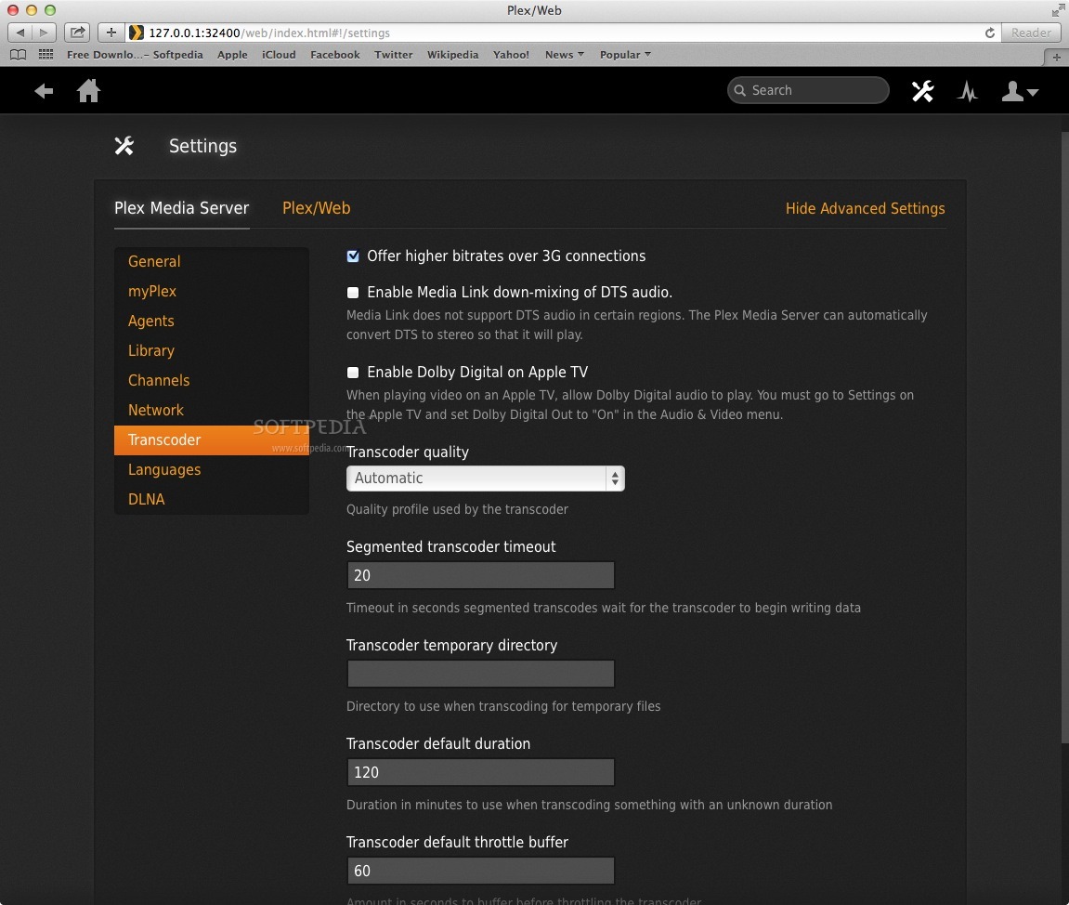1069x905 pixels.
Task: Open the user account menu icon
Action: [1019, 91]
